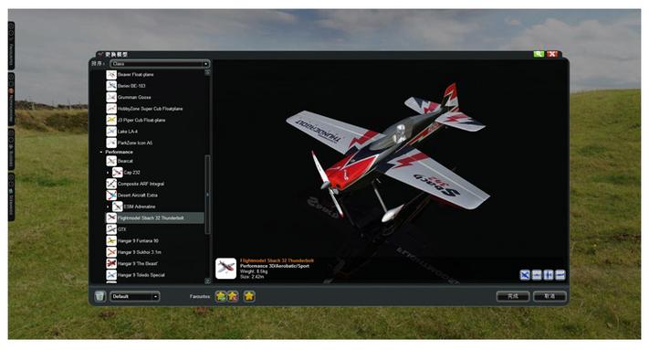Collapse the Performance category
The height and width of the screenshot is (350, 649).
point(101,152)
